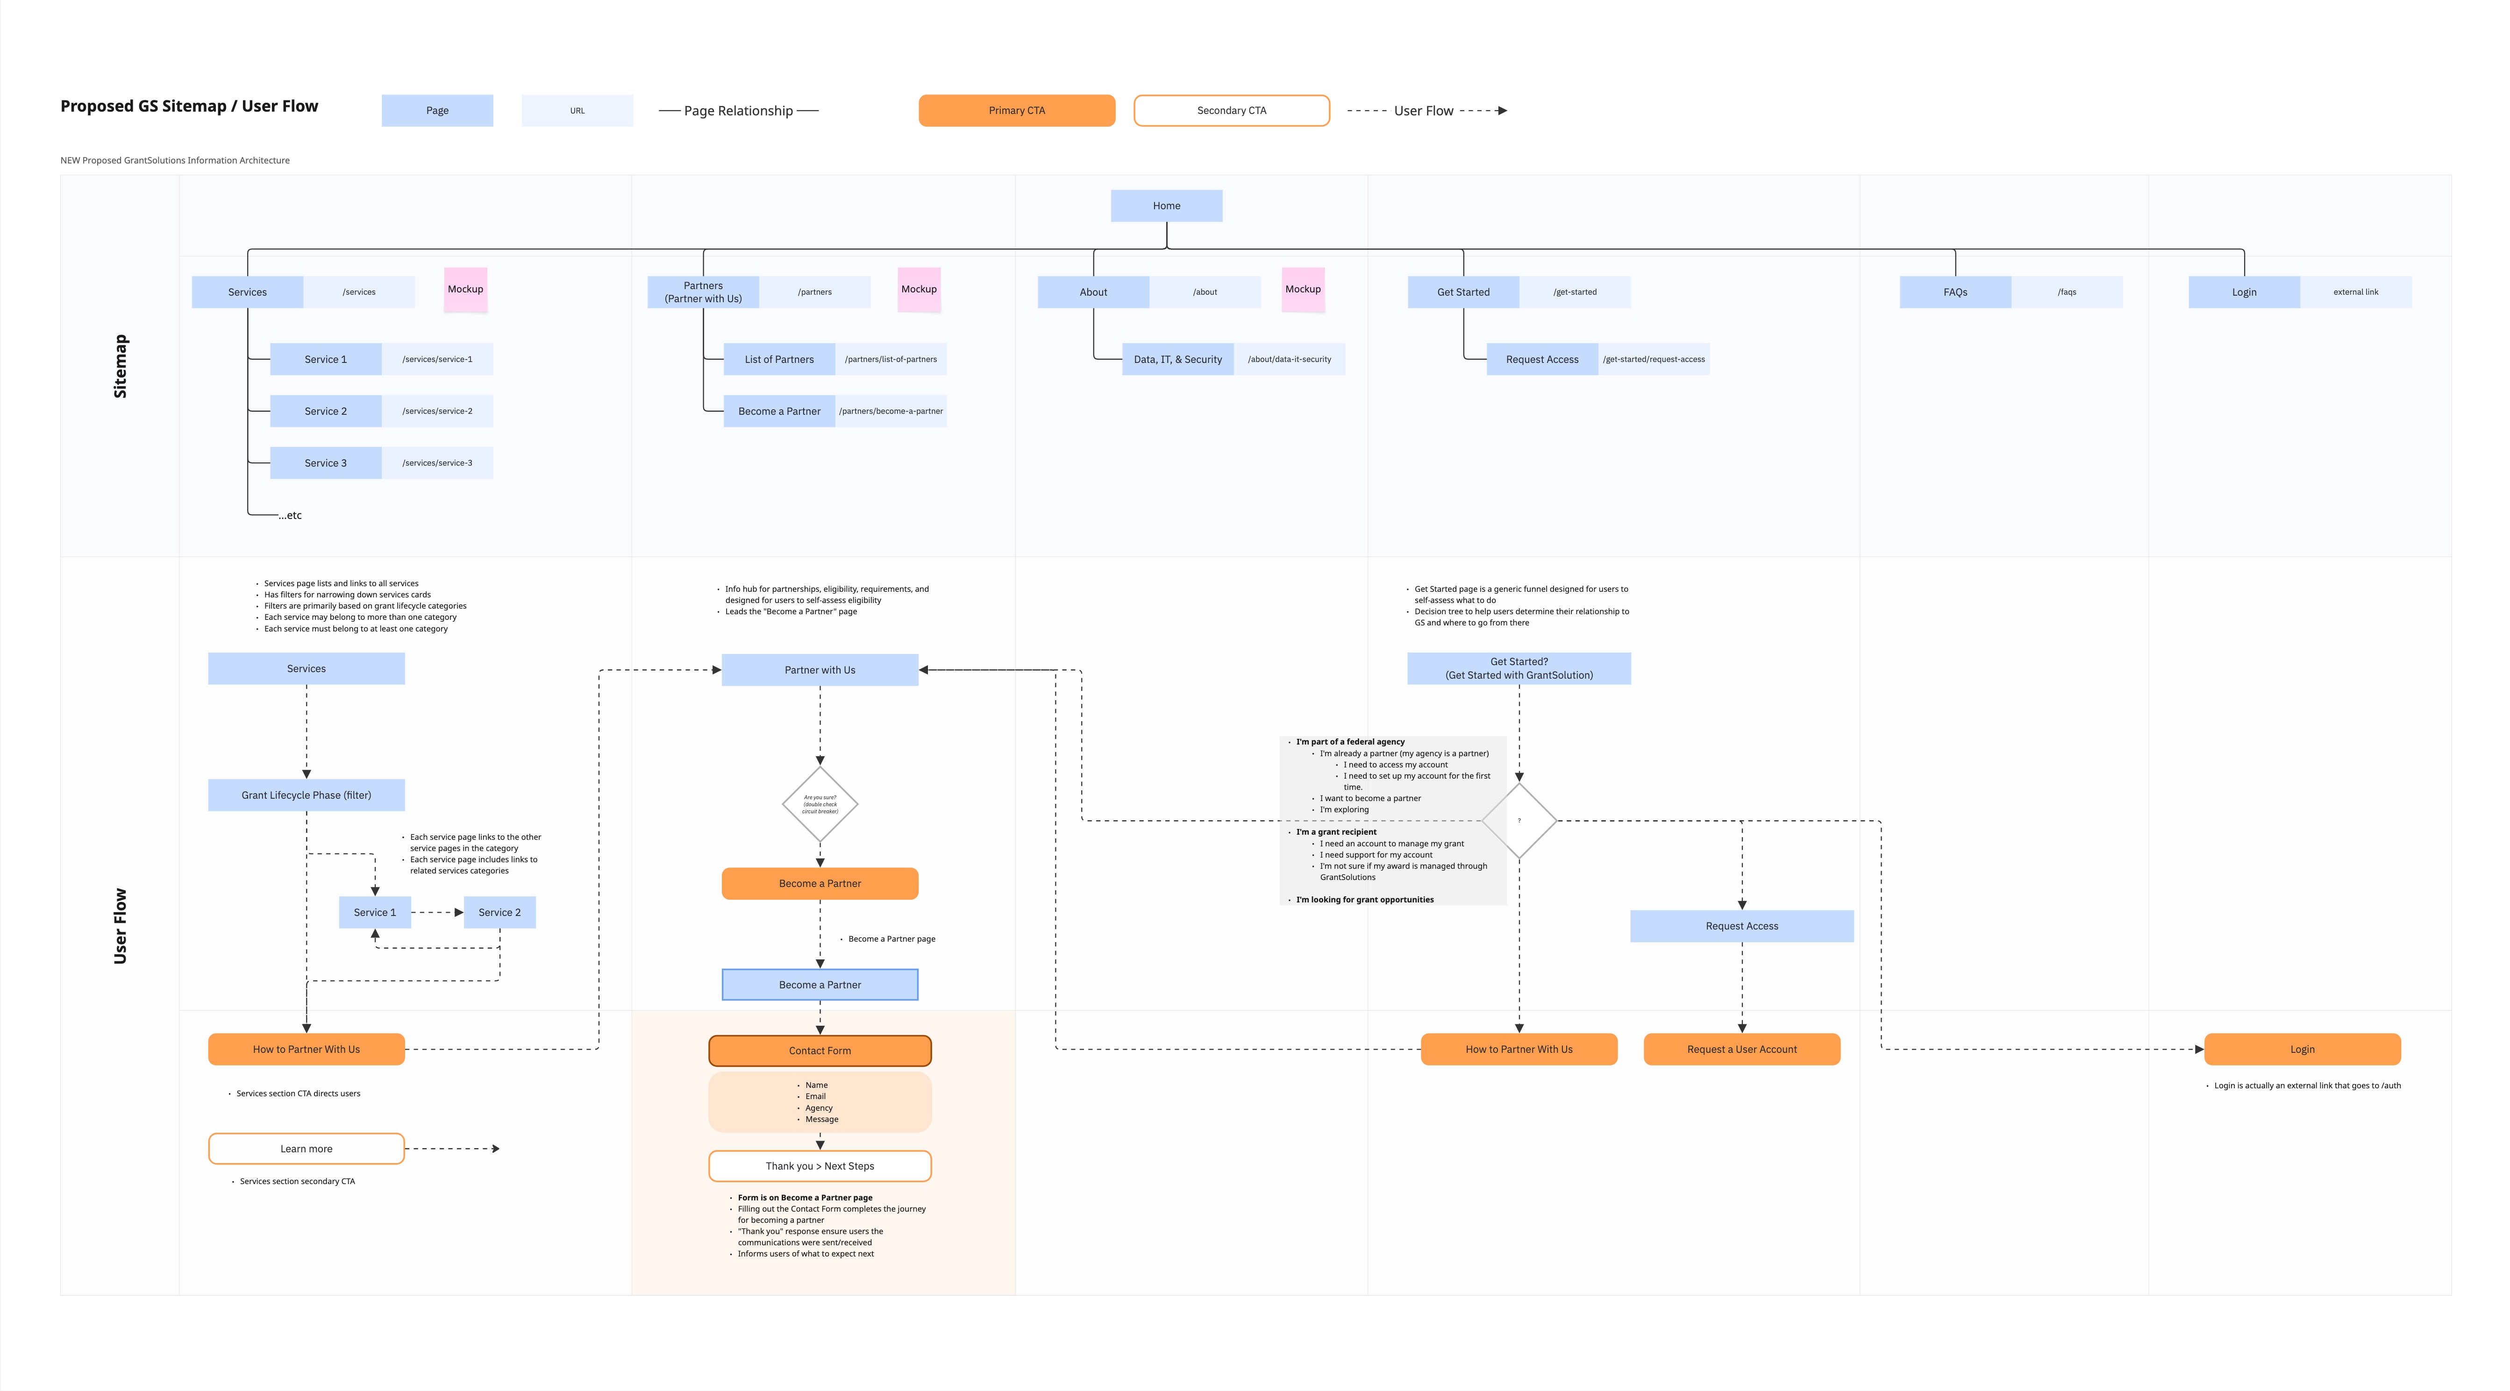Select the Proposed GS Sitemap / User Flow title
Screen dimensions: 2510x1391
(x=189, y=106)
